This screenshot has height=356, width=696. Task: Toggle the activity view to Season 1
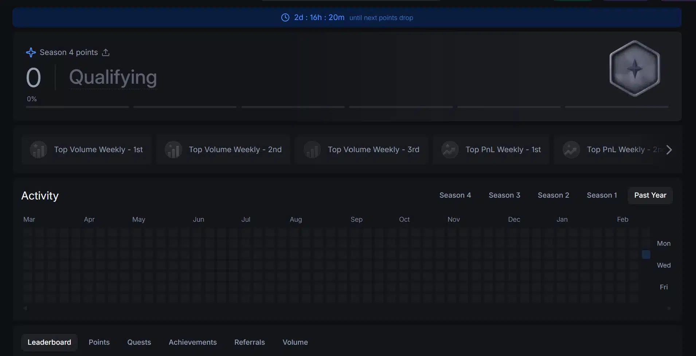602,195
